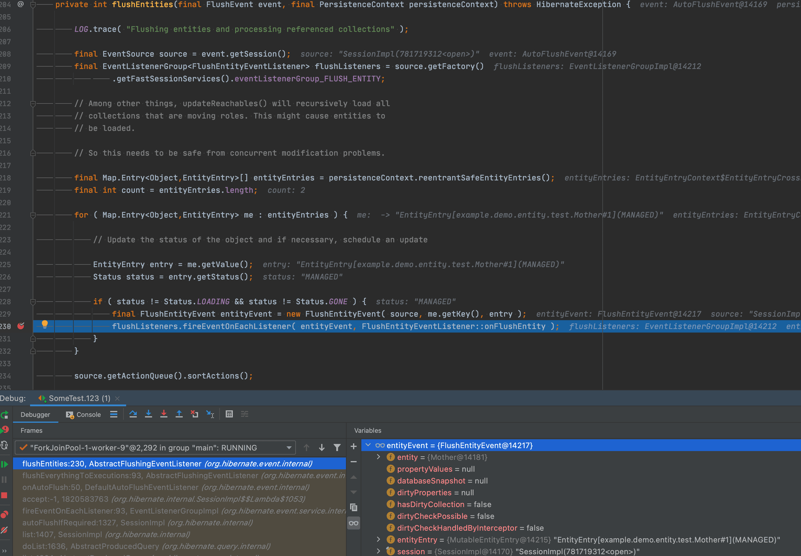Open the ForkJoinPool thread dropdown
Viewport: 801px width, 556px height.
tap(289, 448)
